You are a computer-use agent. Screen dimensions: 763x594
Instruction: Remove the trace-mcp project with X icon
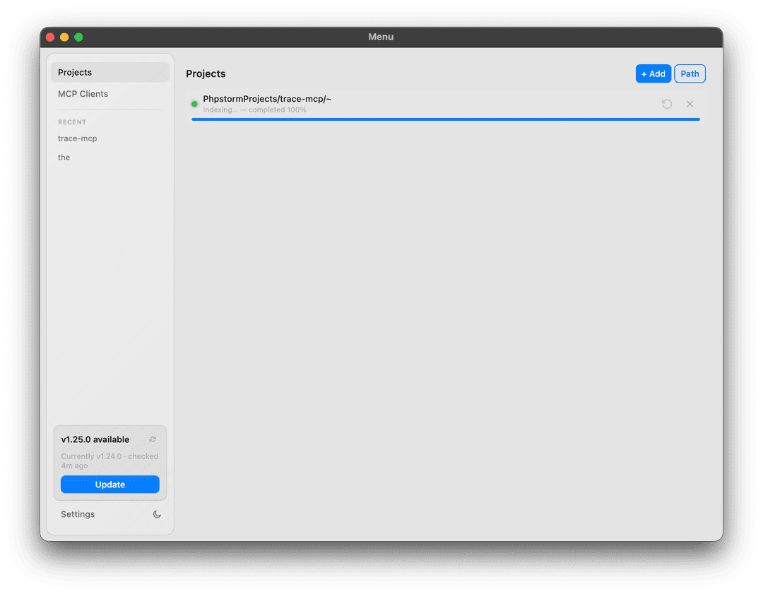(x=690, y=104)
